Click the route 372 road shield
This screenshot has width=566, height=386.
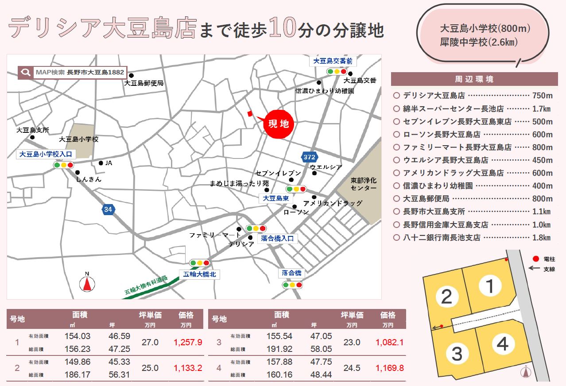click(310, 157)
